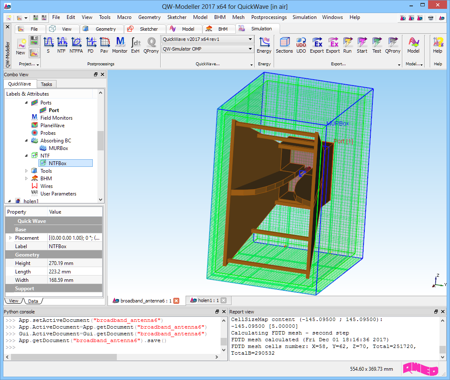The width and height of the screenshot is (450, 380).
Task: Expand the Project... group launcher
Action: (38, 65)
